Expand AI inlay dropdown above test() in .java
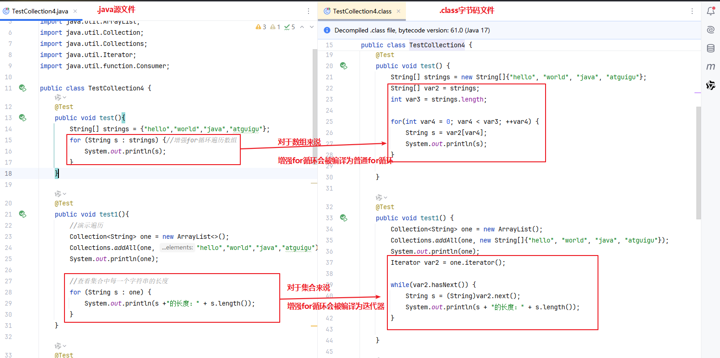This screenshot has height=358, width=720. [60, 97]
